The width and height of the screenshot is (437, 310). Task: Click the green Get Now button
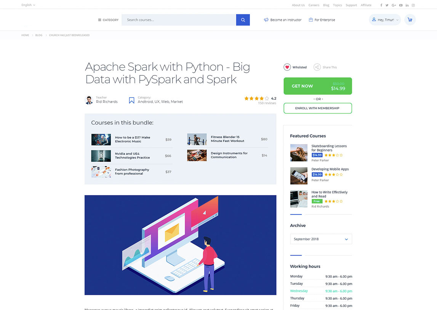pos(317,86)
